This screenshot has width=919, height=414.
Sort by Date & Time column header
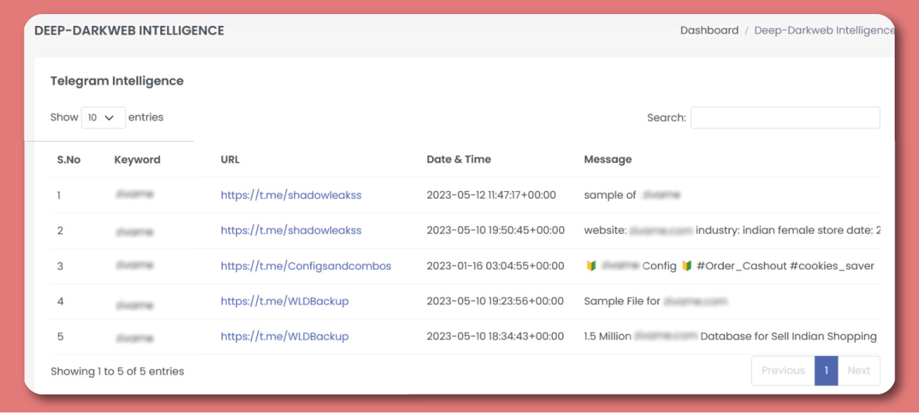click(x=459, y=160)
